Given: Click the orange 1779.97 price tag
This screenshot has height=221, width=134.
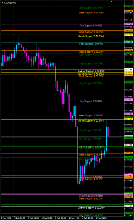Looking at the screenshot, I should click(x=128, y=197).
